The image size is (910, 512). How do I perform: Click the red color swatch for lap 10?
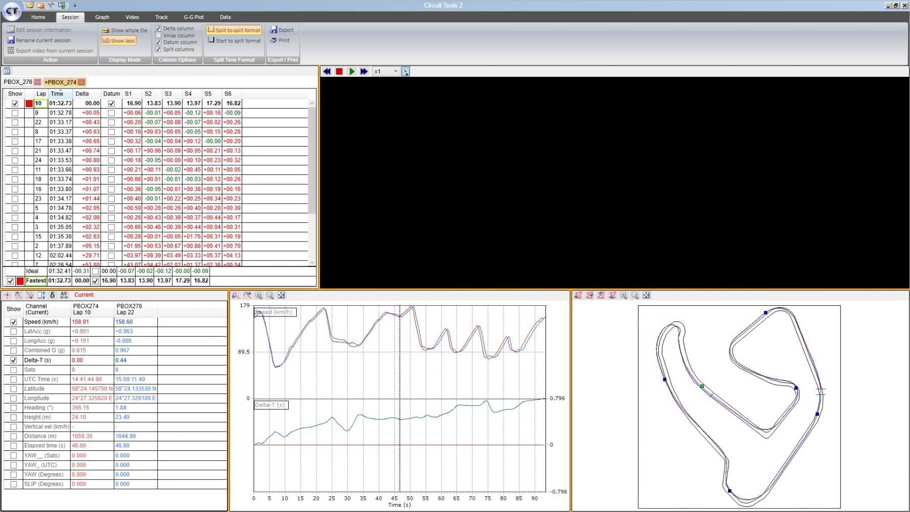pyautogui.click(x=29, y=104)
